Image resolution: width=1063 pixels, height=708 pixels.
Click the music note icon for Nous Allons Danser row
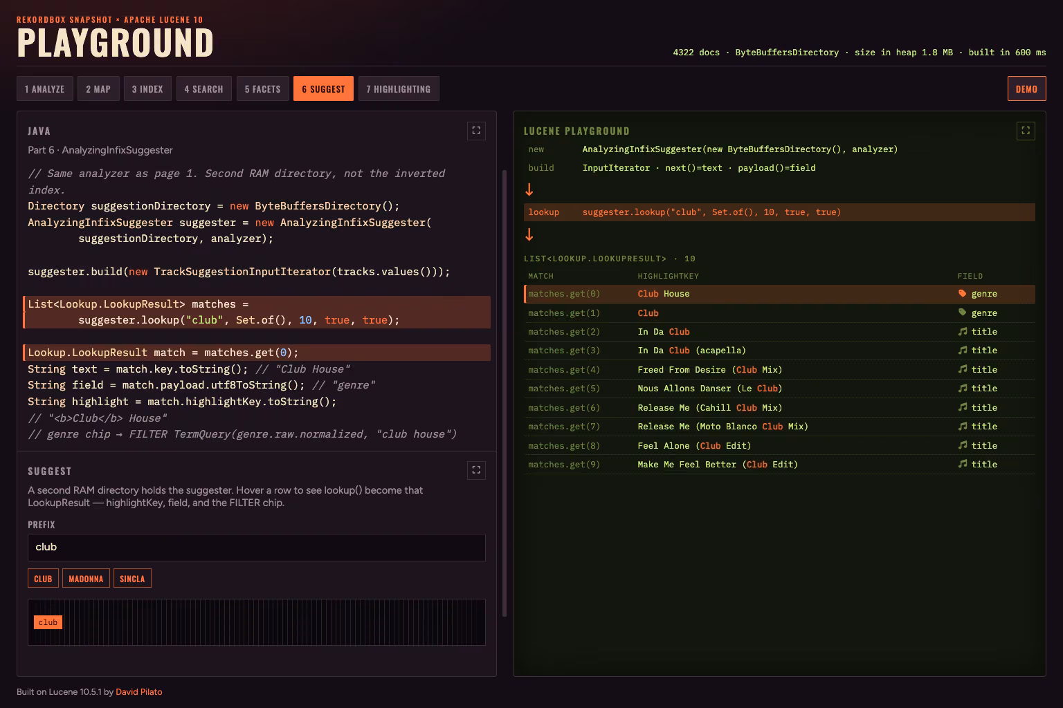(x=962, y=388)
